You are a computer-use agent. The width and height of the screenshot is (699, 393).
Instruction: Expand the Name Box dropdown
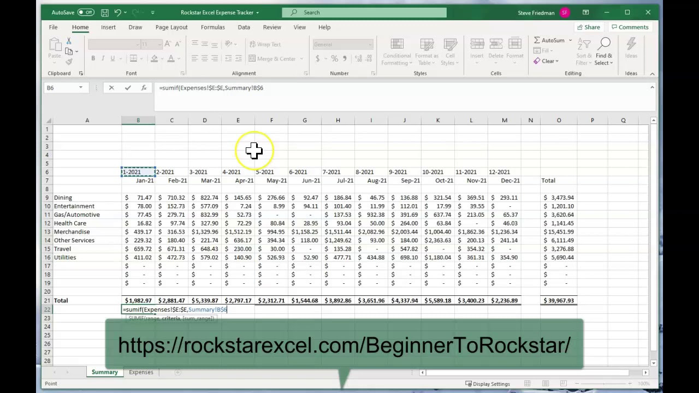(81, 88)
